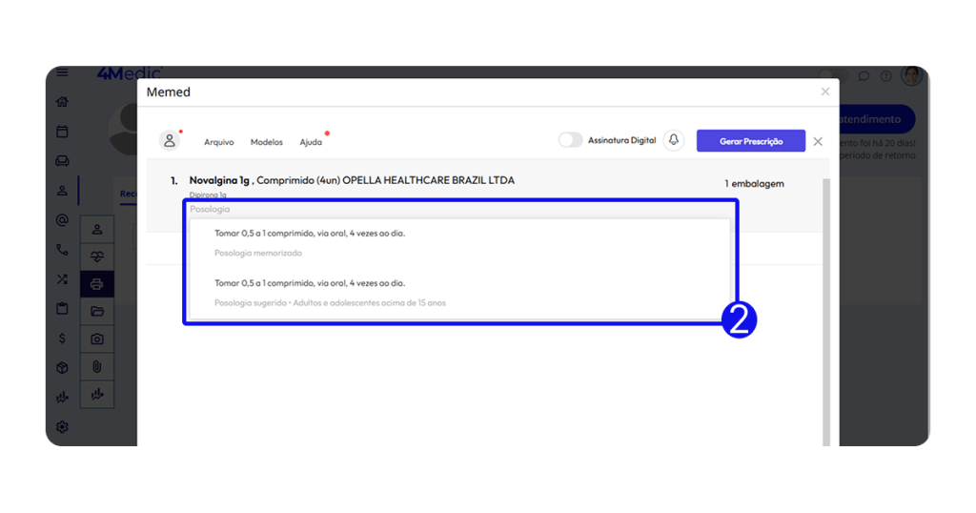976x513 pixels.
Task: Click the Posologia input field
Action: 457,209
